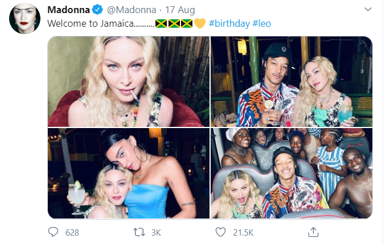Click the 3K retweets count
This screenshot has height=243, width=386.
156,233
